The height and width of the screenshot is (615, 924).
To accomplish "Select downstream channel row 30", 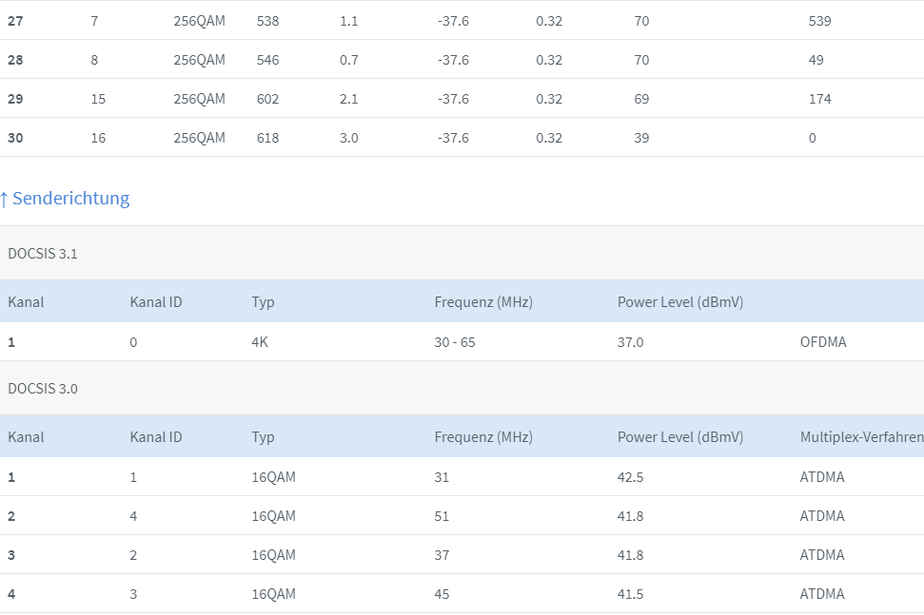I will [x=462, y=137].
